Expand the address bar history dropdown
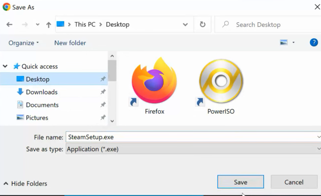This screenshot has height=196, width=321. tap(185, 25)
